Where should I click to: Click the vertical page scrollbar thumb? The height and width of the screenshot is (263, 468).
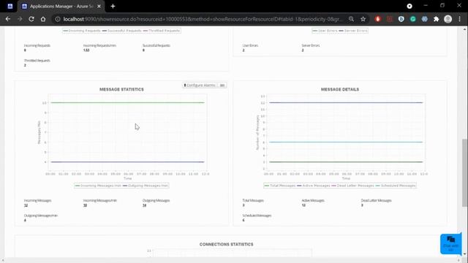click(464, 172)
